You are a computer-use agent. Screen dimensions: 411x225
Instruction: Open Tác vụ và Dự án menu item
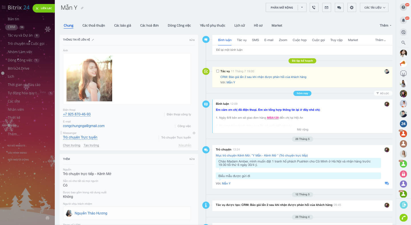(x=20, y=35)
